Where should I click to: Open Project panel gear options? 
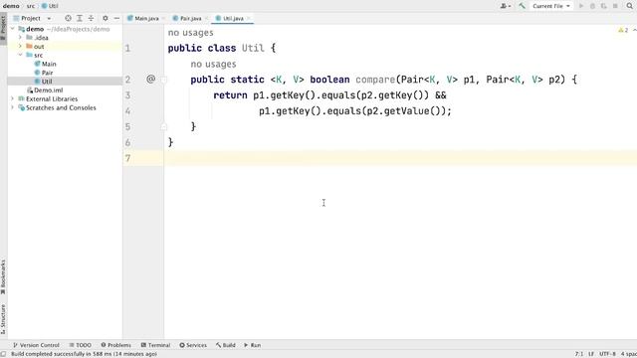pos(106,18)
